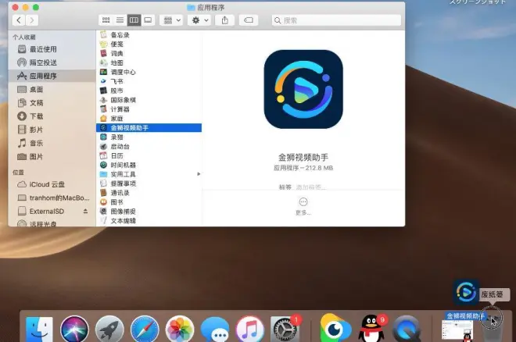Open iCloud 云盘 in the sidebar
Image resolution: width=516 pixels, height=342 pixels.
coord(52,184)
